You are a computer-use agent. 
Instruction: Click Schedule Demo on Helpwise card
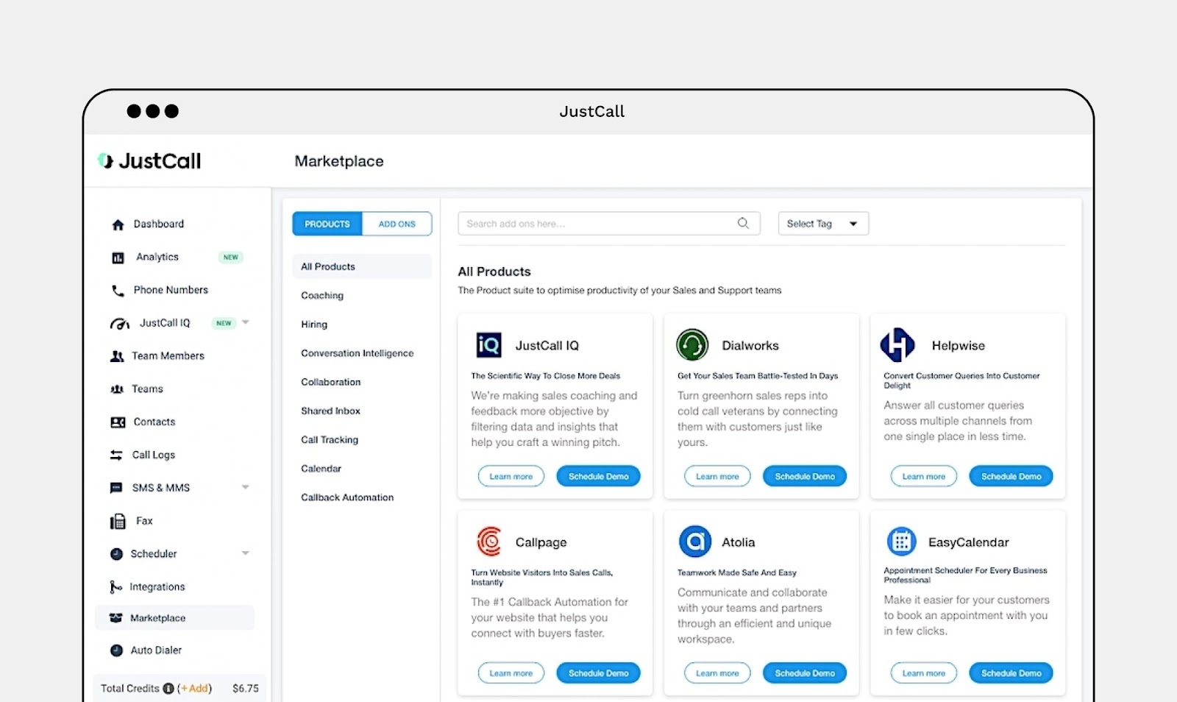coord(1011,476)
